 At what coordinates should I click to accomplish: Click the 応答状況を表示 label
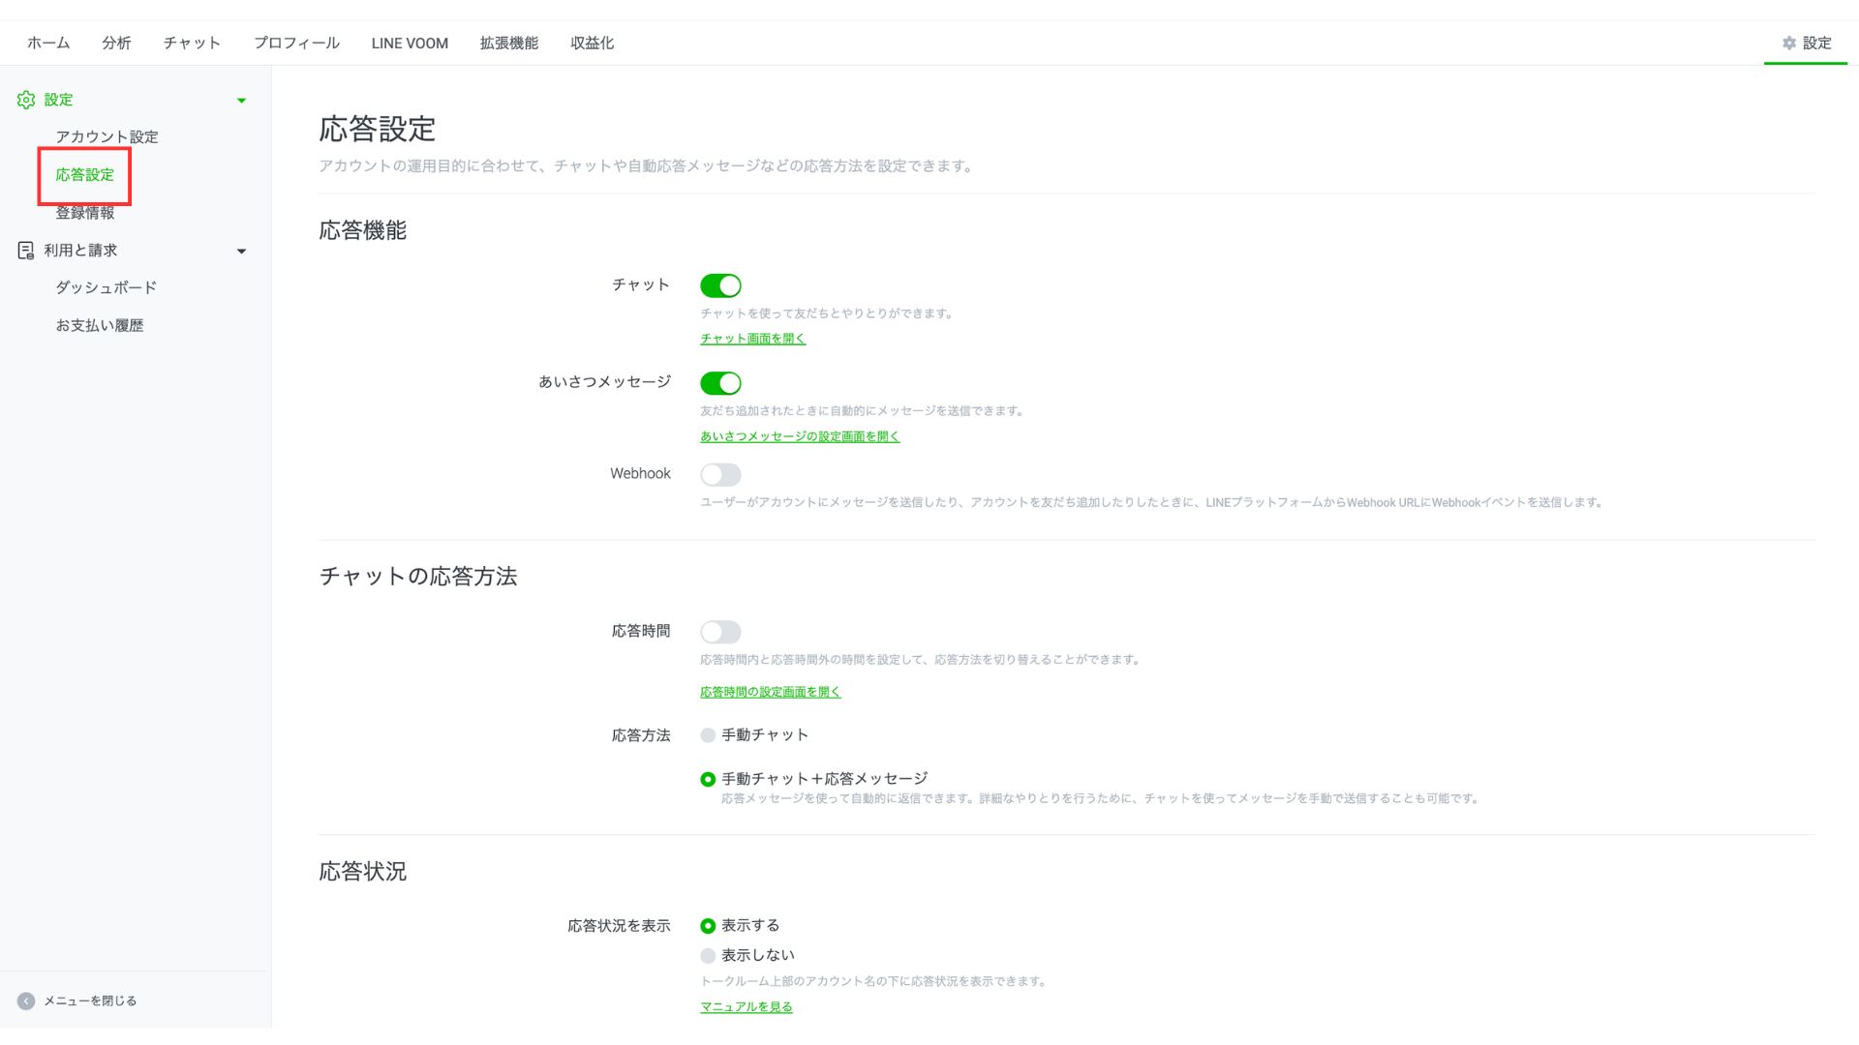click(x=619, y=927)
